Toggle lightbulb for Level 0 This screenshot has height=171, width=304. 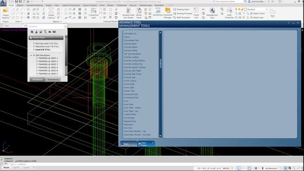pyautogui.click(x=34, y=49)
